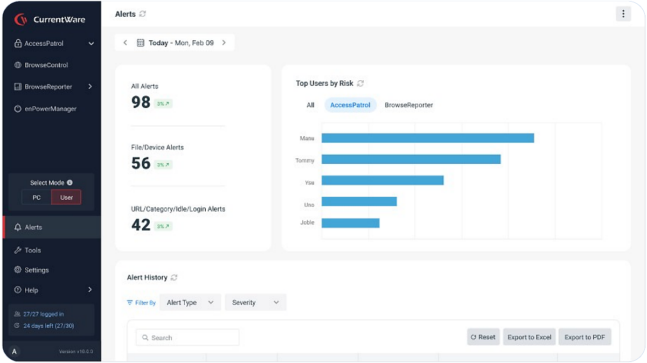Open the Severity filter dropdown
This screenshot has width=647, height=363.
tap(255, 303)
